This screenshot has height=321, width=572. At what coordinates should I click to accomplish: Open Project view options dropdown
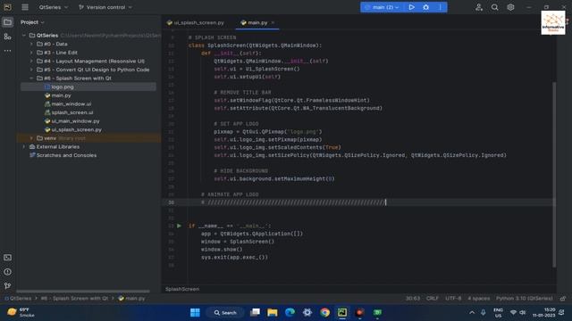click(x=32, y=22)
